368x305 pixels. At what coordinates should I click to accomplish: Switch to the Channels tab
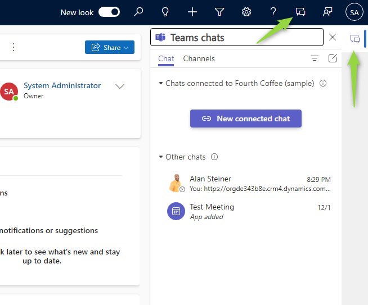(199, 58)
